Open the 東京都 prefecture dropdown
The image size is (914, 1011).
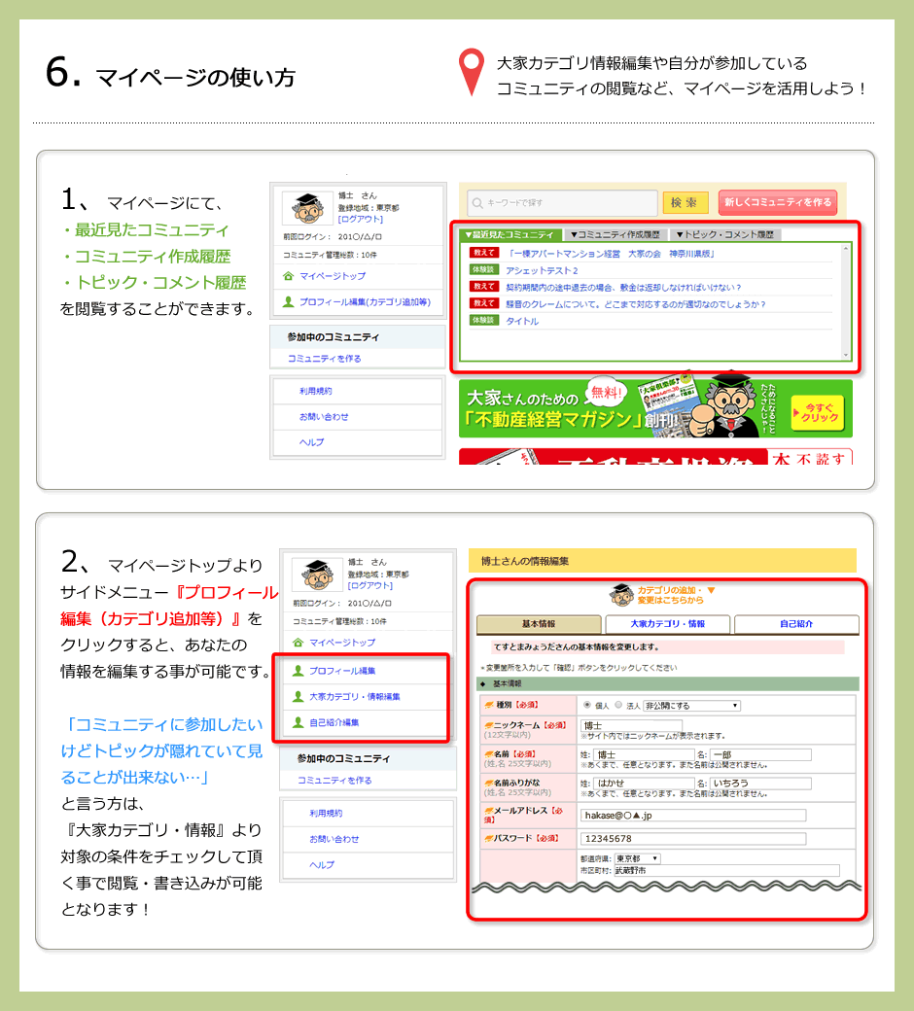(636, 858)
